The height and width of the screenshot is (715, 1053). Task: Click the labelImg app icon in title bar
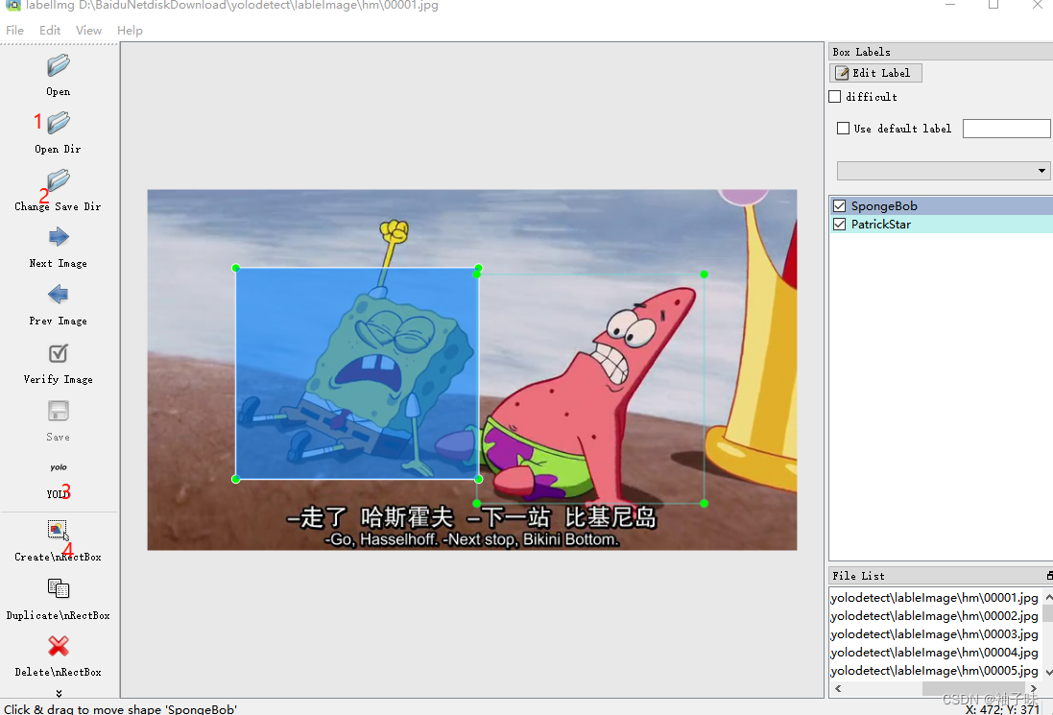(x=12, y=6)
